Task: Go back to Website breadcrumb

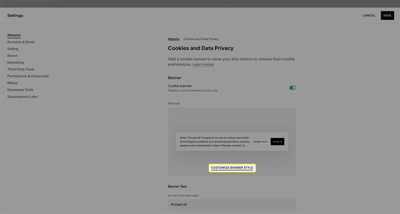Action: point(174,39)
